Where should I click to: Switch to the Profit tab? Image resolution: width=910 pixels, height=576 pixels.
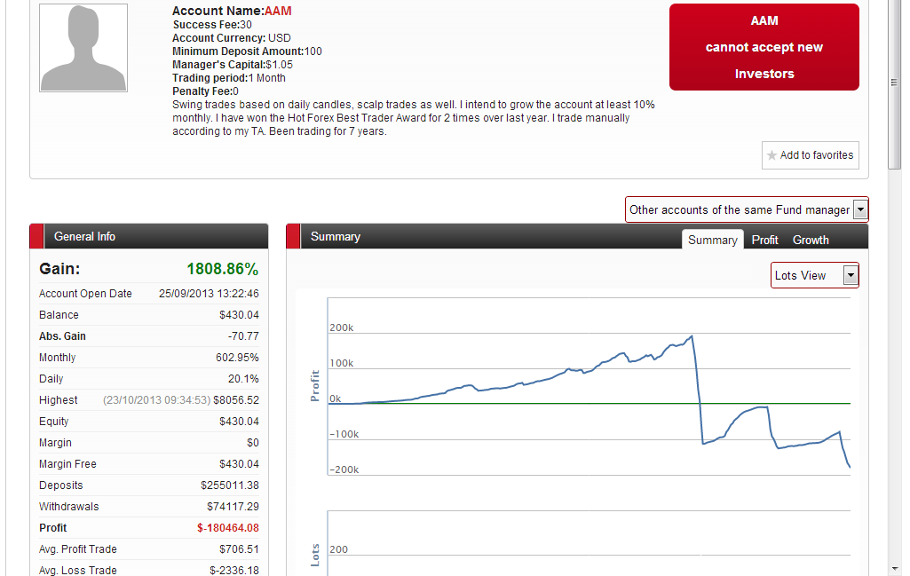[764, 240]
